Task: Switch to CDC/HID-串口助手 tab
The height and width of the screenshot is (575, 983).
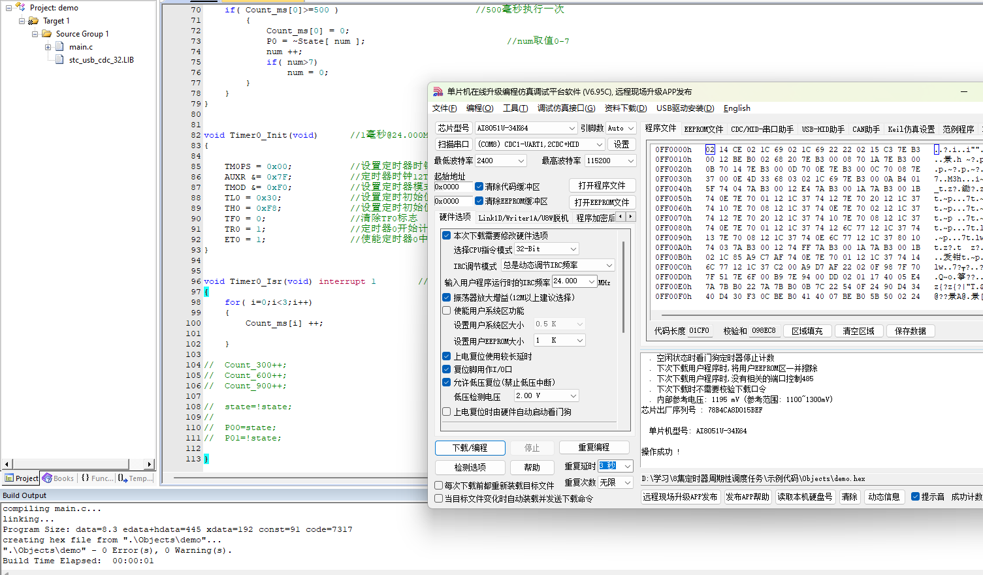Action: [762, 129]
